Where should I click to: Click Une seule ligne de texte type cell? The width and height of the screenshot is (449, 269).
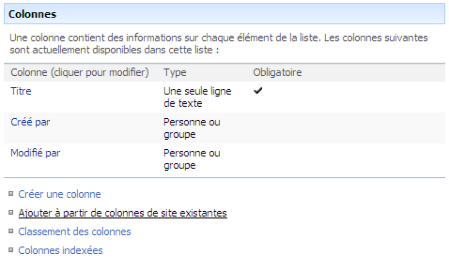coord(197,97)
